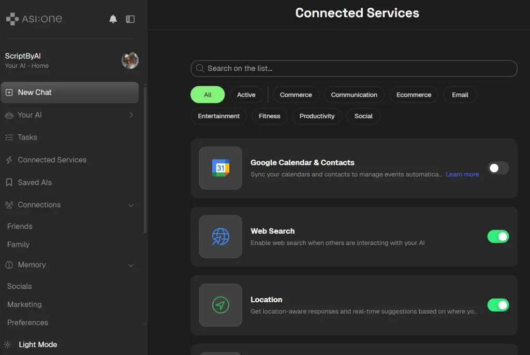Click the Connected Services lightning icon
The width and height of the screenshot is (530, 355).
pyautogui.click(x=8, y=160)
